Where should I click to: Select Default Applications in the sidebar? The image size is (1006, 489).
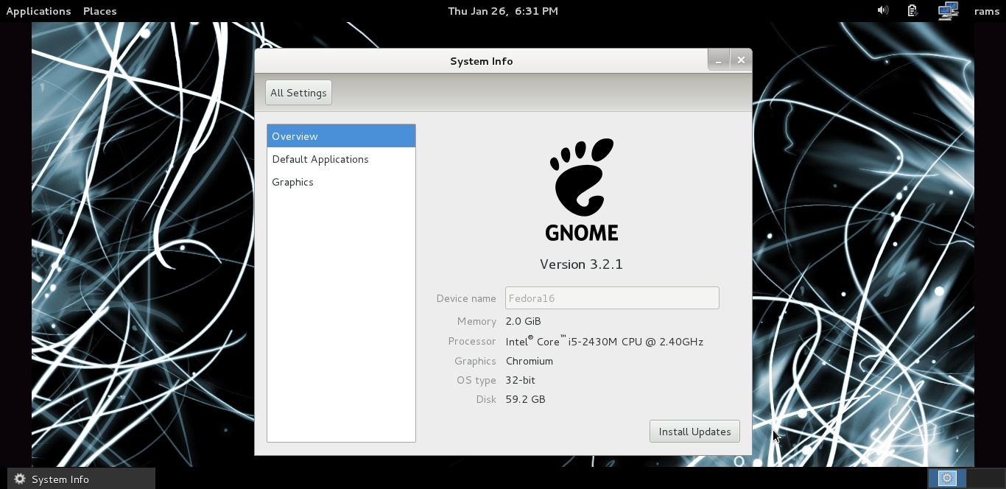pos(341,159)
